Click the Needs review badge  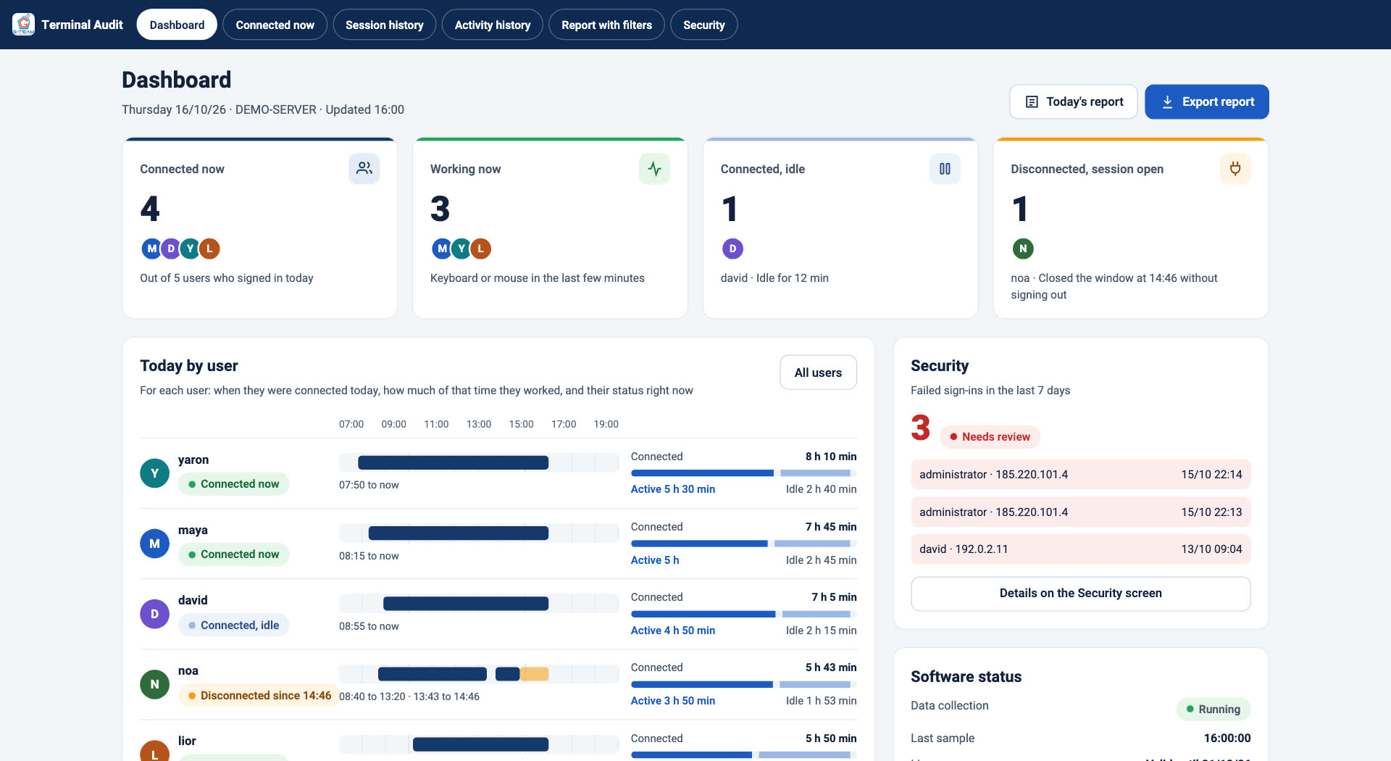coord(990,437)
